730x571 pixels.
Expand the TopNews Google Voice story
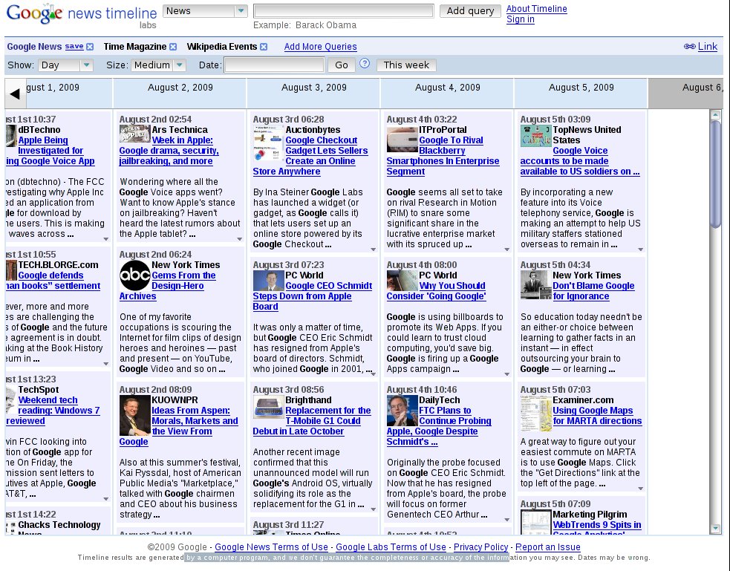640,249
